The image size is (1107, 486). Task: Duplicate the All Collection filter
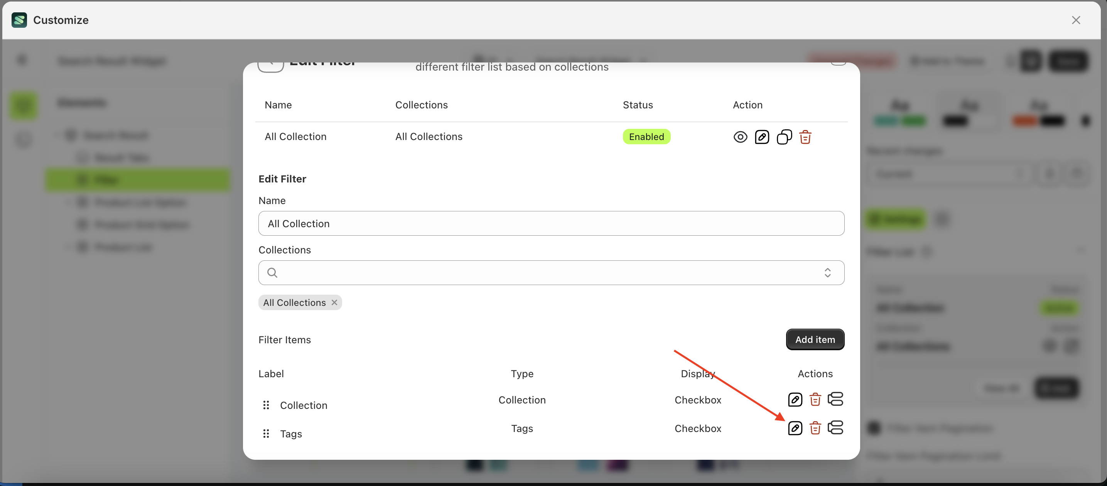tap(784, 137)
